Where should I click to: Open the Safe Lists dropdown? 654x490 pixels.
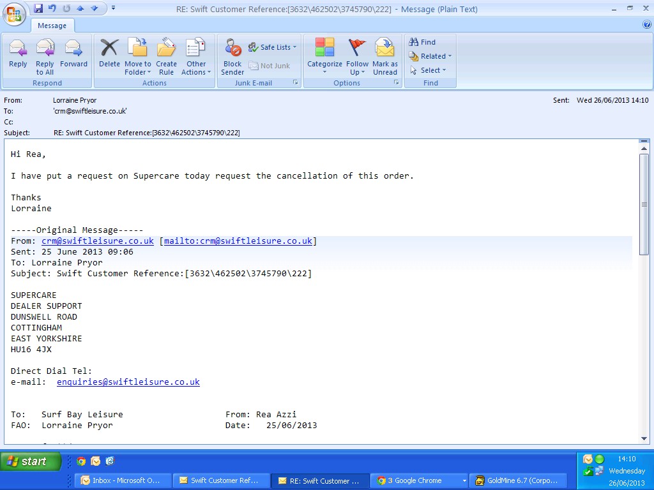(272, 47)
